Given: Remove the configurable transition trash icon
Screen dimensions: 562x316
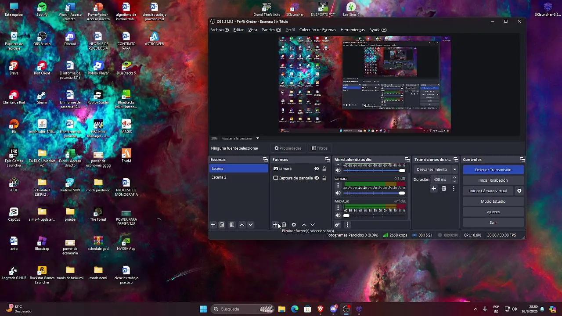Looking at the screenshot, I should [x=444, y=188].
